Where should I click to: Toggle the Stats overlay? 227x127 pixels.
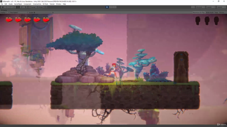pyautogui.click(x=216, y=13)
